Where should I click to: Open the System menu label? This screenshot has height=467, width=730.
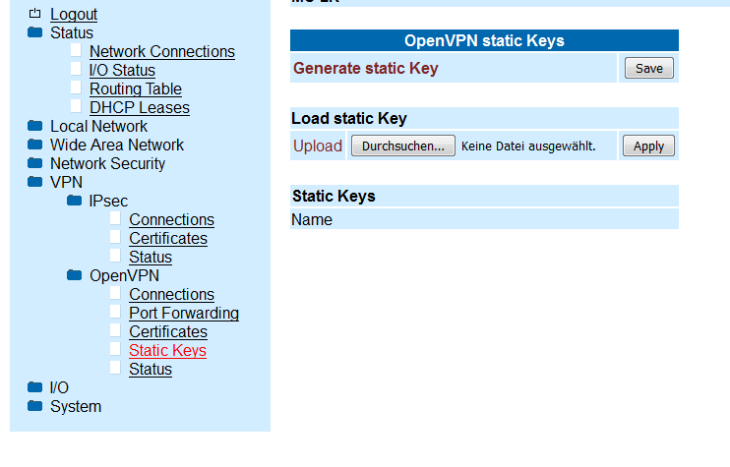coord(76,406)
